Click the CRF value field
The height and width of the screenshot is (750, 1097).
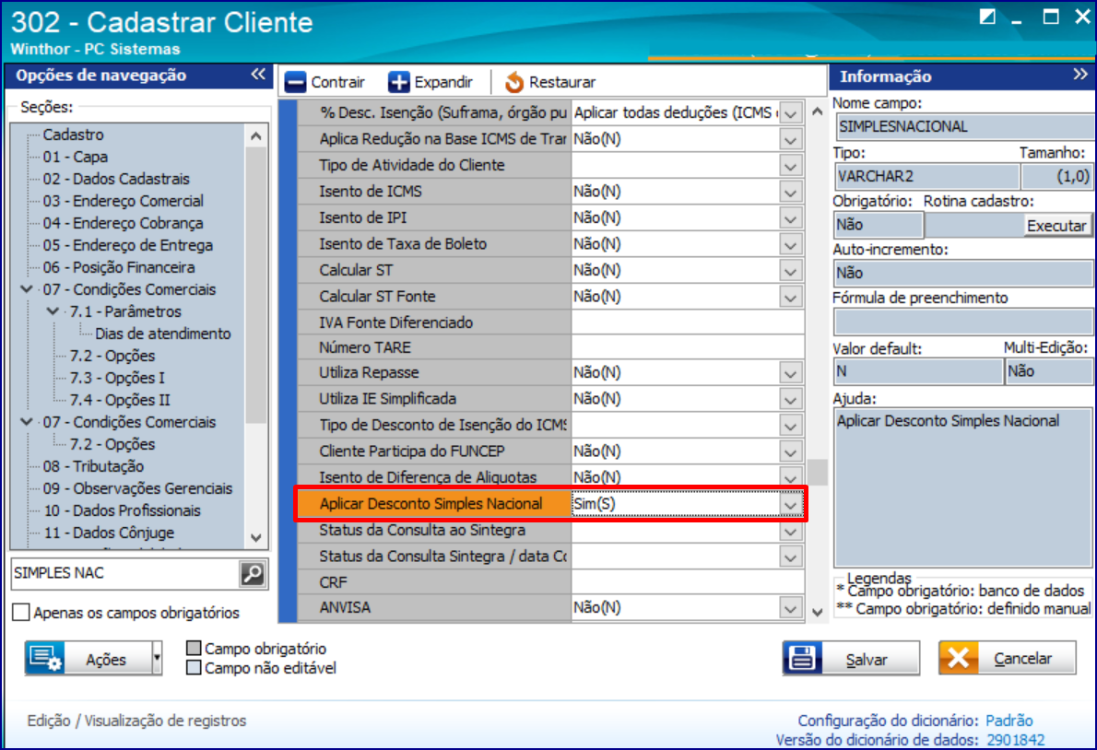pos(687,582)
